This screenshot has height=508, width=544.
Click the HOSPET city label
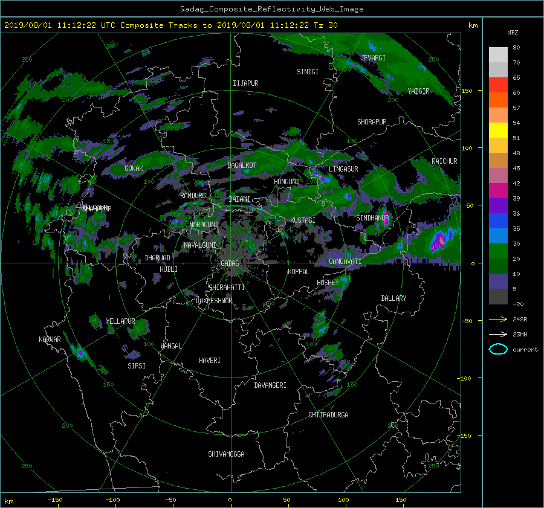(x=328, y=283)
